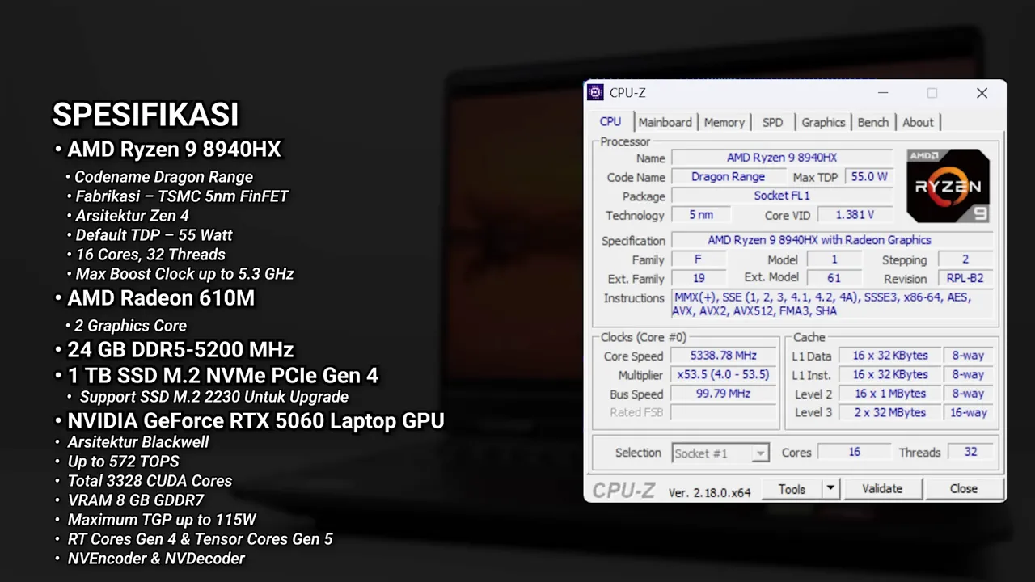Open the Tools dropdown arrow
This screenshot has height=582, width=1035.
tap(829, 488)
